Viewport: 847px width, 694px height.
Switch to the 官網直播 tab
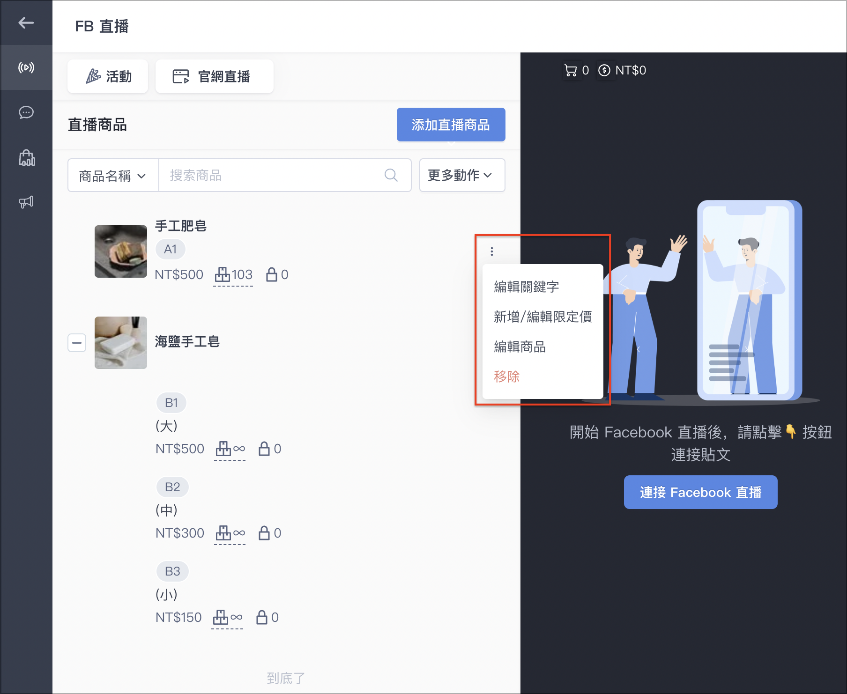click(x=215, y=76)
